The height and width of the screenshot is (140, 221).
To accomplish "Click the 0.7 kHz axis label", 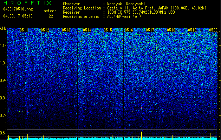I will tap(3, 115).
